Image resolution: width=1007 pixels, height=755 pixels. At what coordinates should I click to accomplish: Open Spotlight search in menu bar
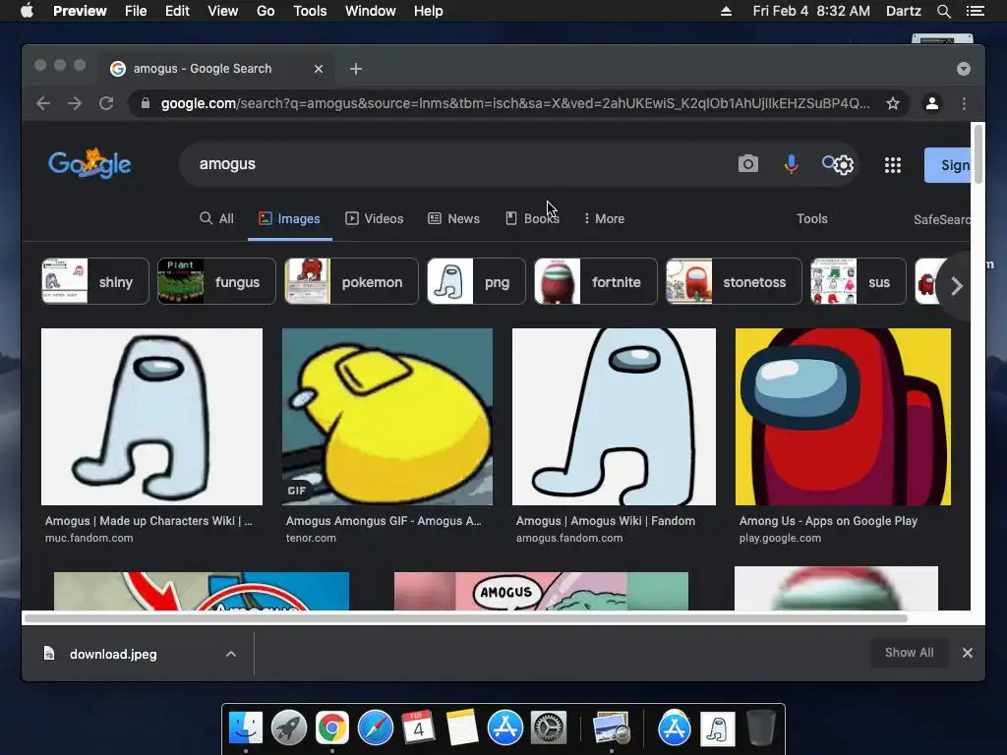[943, 11]
